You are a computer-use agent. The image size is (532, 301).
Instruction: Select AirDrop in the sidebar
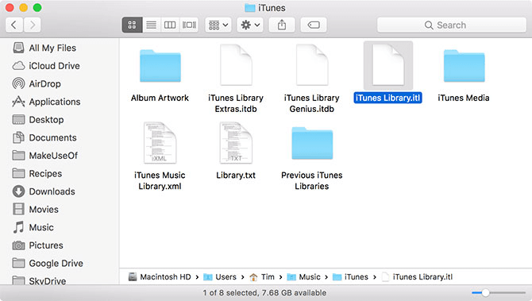(x=37, y=84)
